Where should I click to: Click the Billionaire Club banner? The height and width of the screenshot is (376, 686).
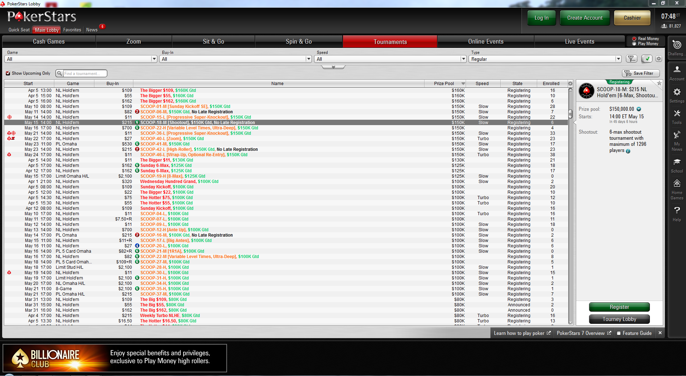pos(115,358)
